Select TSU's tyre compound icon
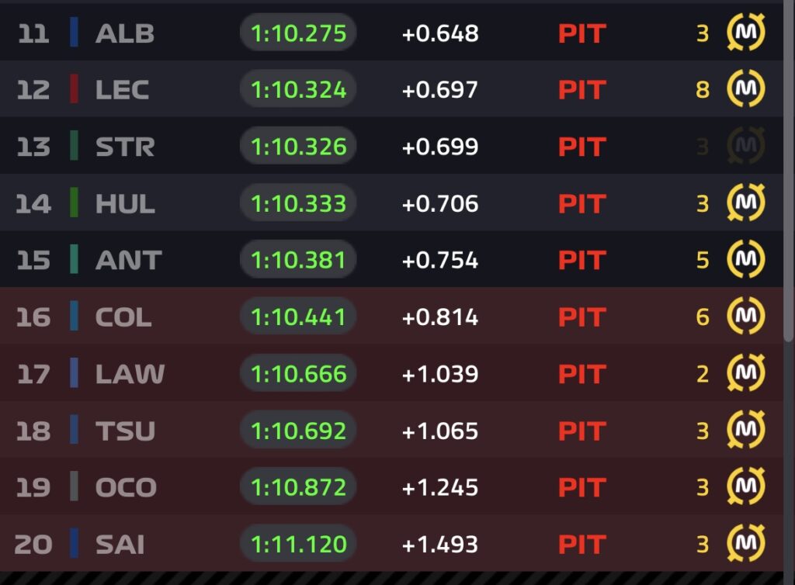Viewport: 795px width, 585px height. [746, 431]
